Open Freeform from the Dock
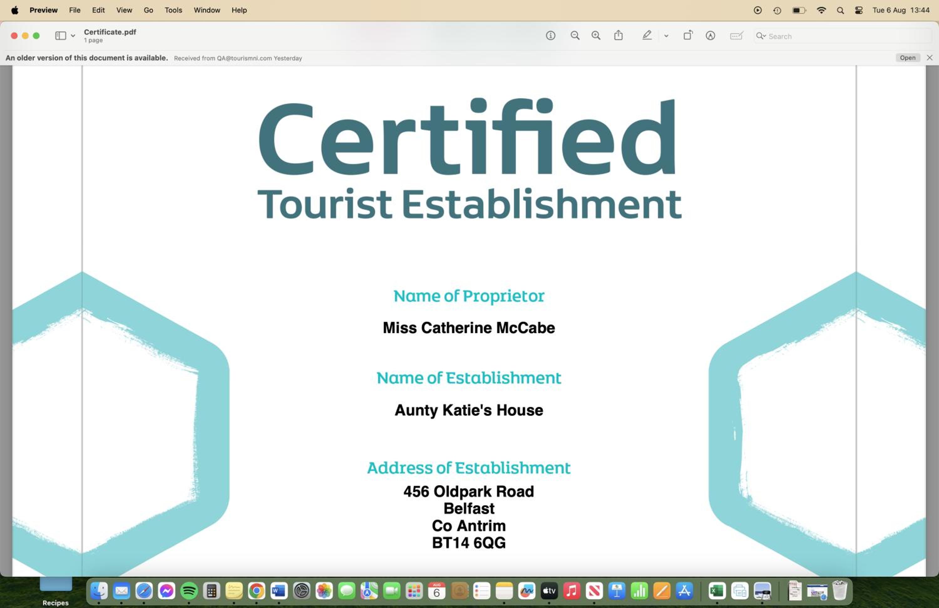This screenshot has width=939, height=608. click(527, 591)
